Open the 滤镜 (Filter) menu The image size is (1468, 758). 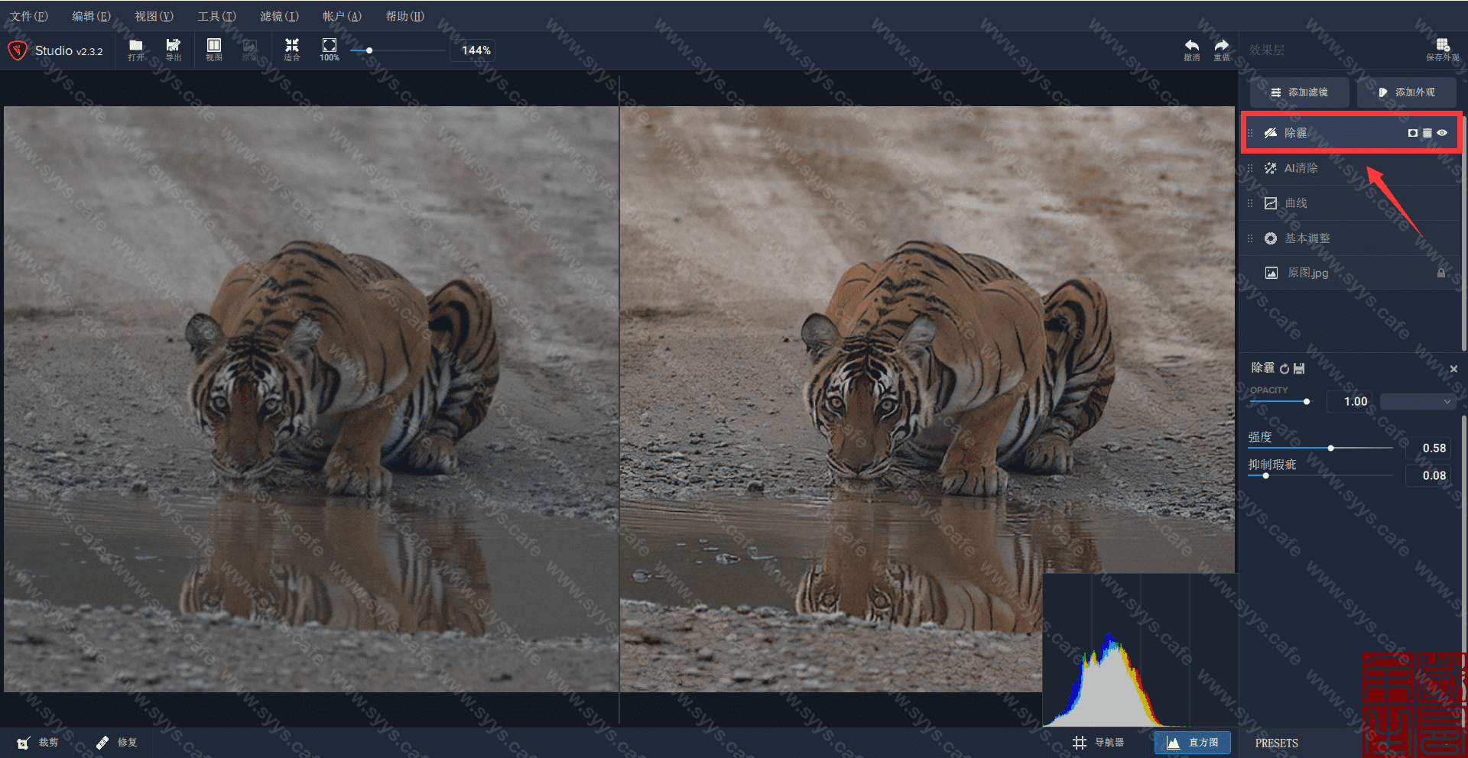tap(279, 16)
